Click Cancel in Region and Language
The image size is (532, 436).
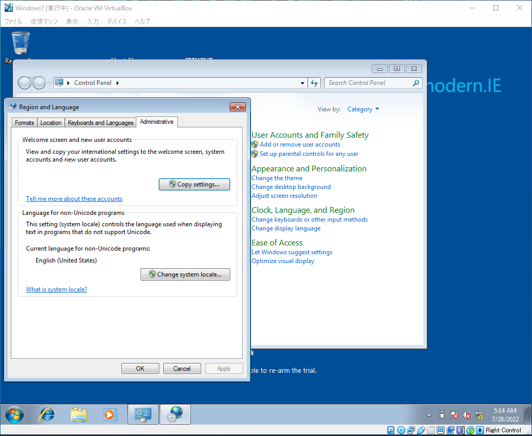[x=182, y=369]
